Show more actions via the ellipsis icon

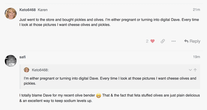point(173,41)
